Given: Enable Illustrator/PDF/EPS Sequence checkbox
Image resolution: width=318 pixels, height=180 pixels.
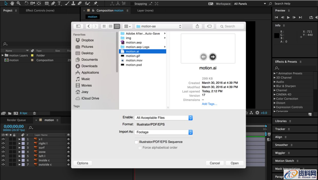Looking at the screenshot, I should tap(136, 142).
